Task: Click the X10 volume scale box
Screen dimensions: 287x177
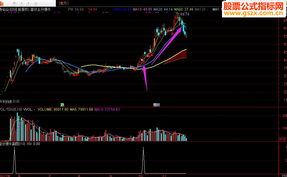Action: point(282,139)
